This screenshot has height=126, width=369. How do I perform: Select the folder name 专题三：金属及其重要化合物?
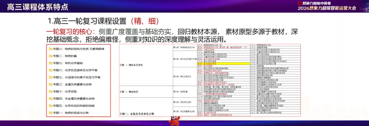tap(72, 84)
